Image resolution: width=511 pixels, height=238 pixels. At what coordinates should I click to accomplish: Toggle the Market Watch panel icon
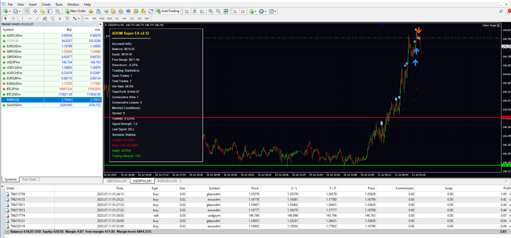coord(27,11)
